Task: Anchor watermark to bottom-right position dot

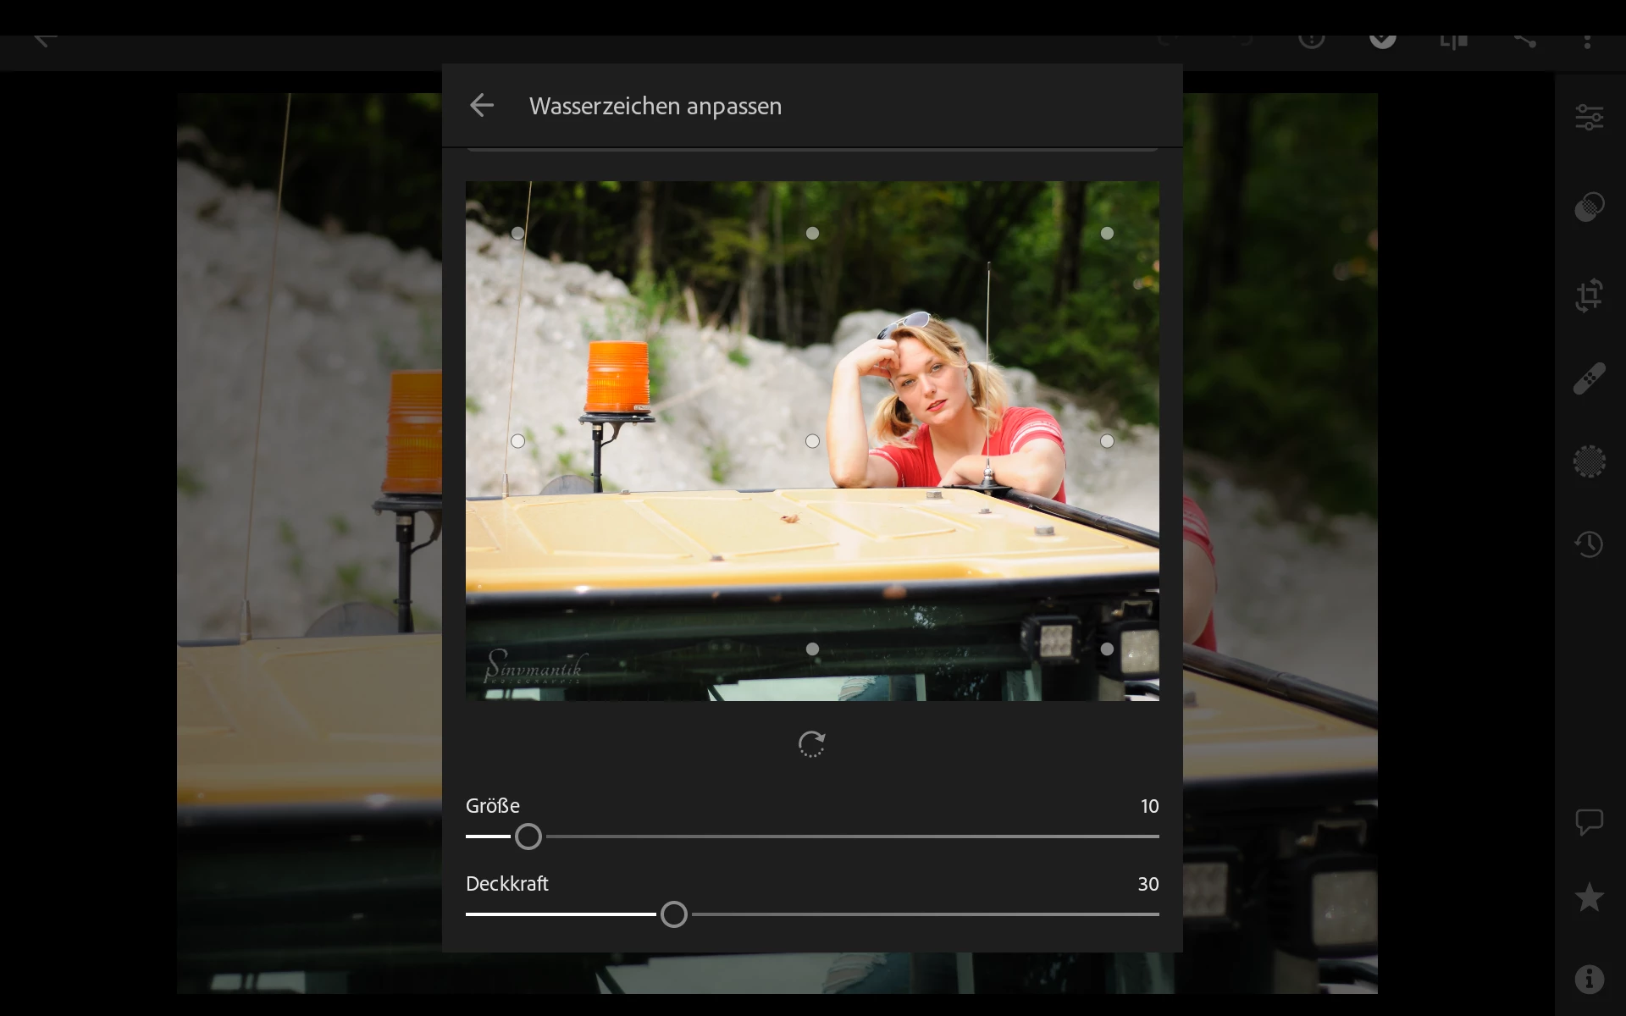Action: (x=1107, y=649)
